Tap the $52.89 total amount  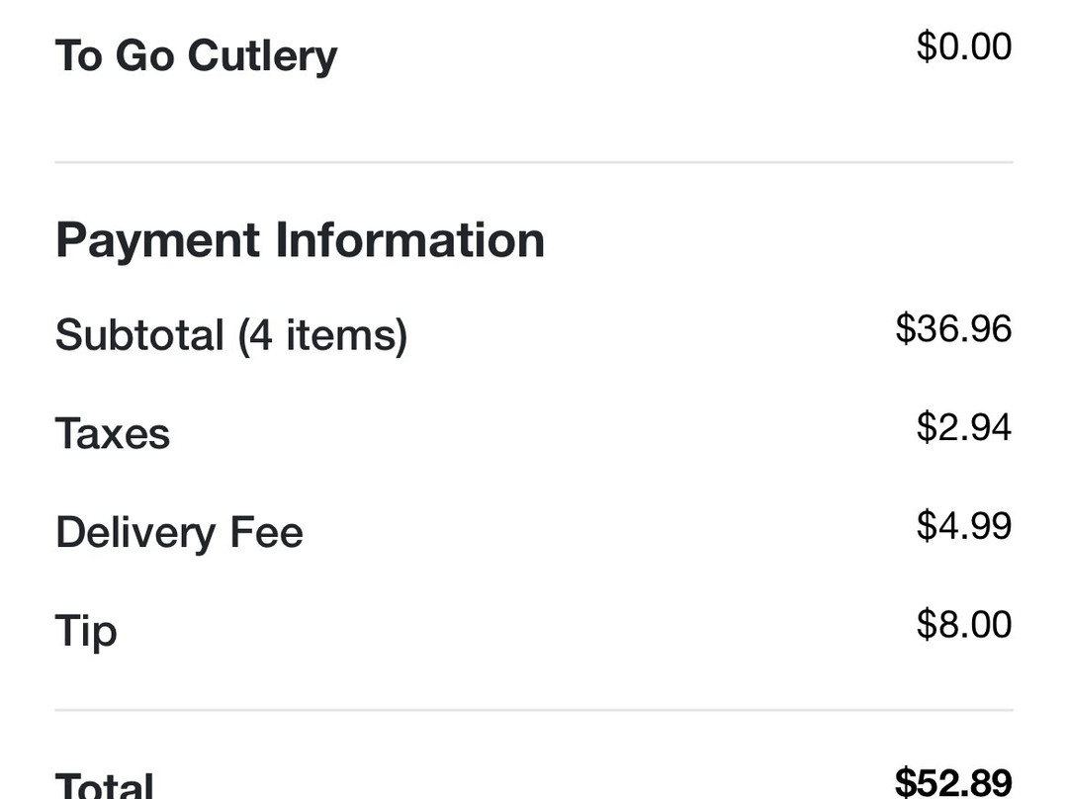click(x=953, y=781)
